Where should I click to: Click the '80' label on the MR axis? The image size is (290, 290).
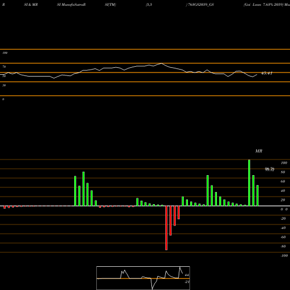coord(283,172)
